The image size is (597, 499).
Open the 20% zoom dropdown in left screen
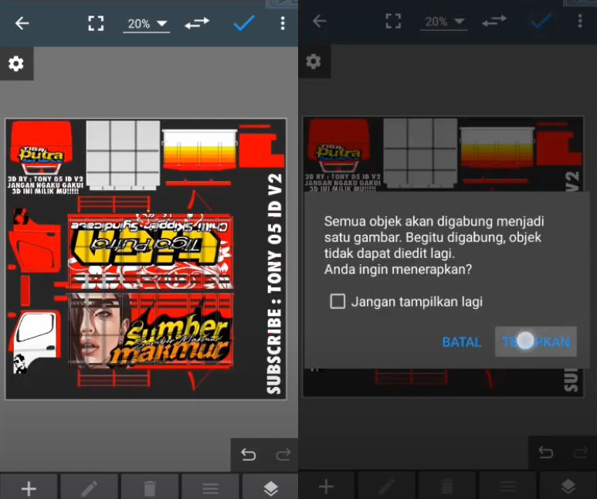coord(147,24)
